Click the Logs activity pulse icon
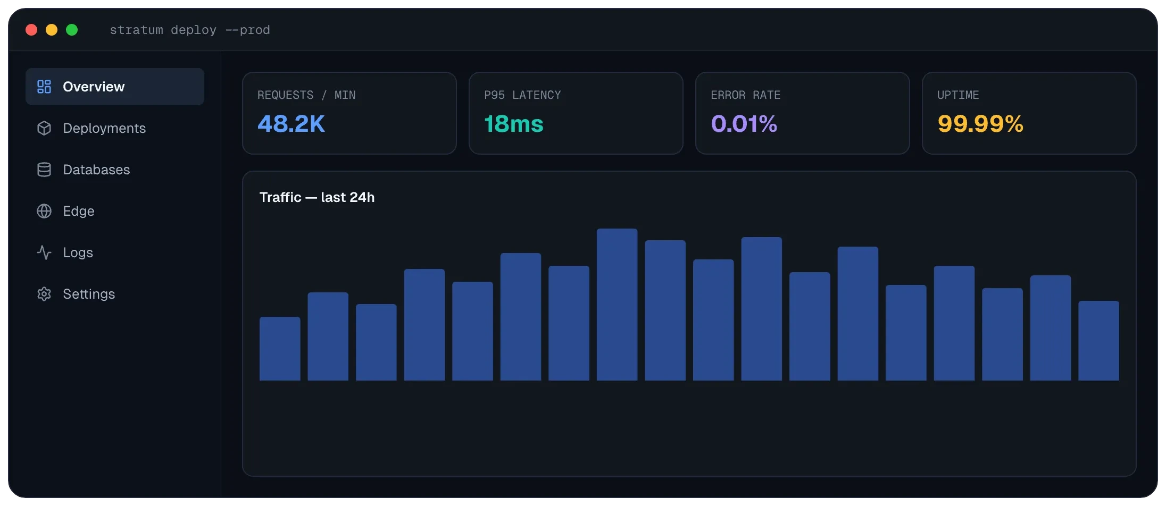The width and height of the screenshot is (1166, 506). click(x=44, y=252)
